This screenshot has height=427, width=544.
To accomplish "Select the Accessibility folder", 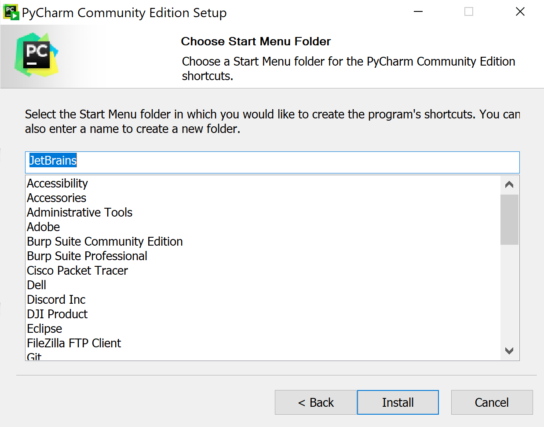I will coord(58,183).
